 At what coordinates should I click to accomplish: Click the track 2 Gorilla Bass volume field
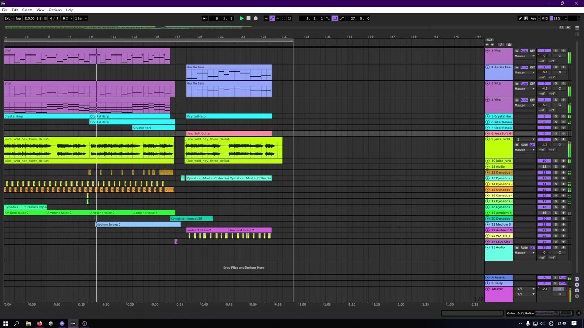[x=544, y=72]
